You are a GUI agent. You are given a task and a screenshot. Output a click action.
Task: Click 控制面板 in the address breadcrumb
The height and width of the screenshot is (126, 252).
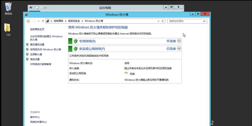(x=59, y=21)
